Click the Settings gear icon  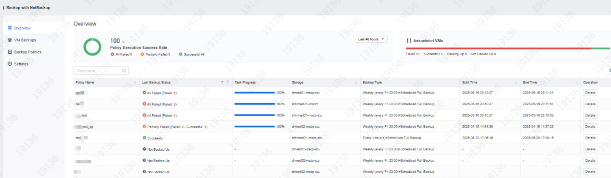10,64
